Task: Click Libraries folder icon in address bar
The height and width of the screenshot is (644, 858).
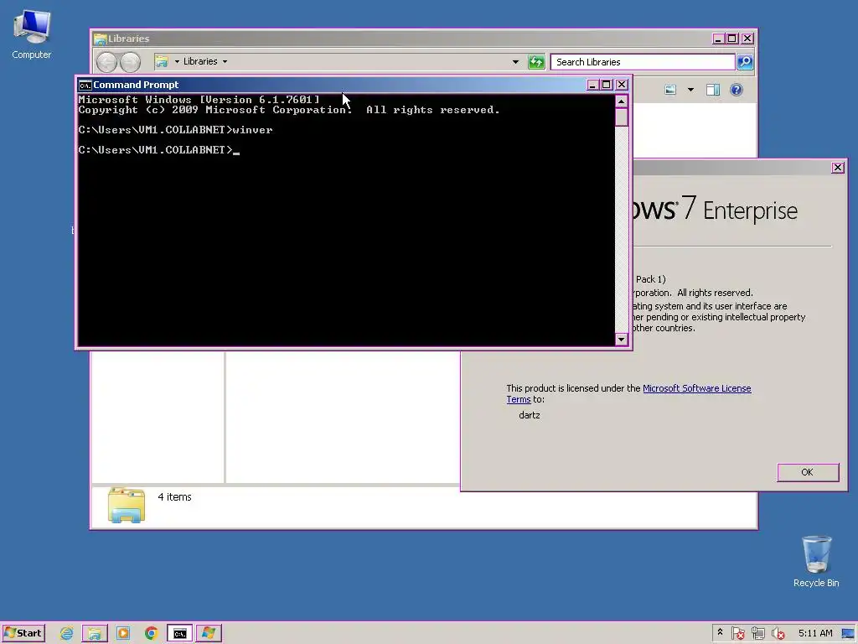Action: click(x=162, y=61)
